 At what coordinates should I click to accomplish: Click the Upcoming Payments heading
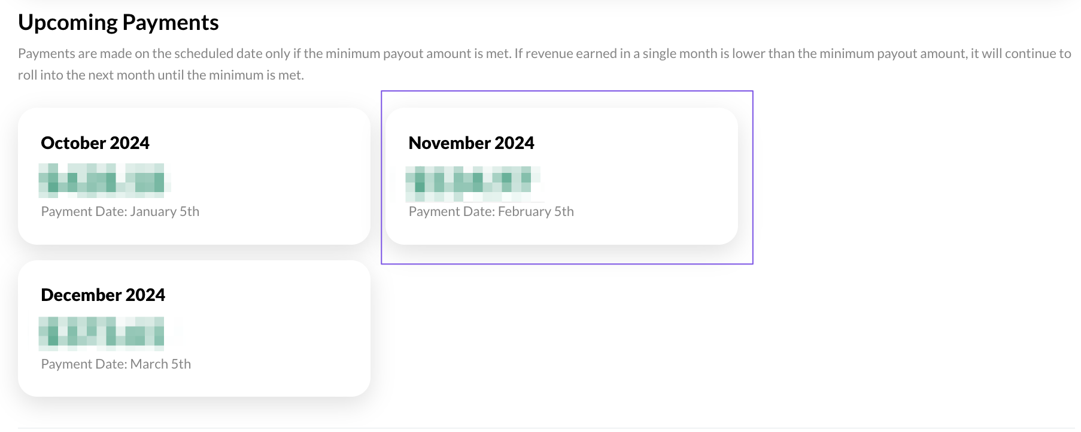pos(119,23)
